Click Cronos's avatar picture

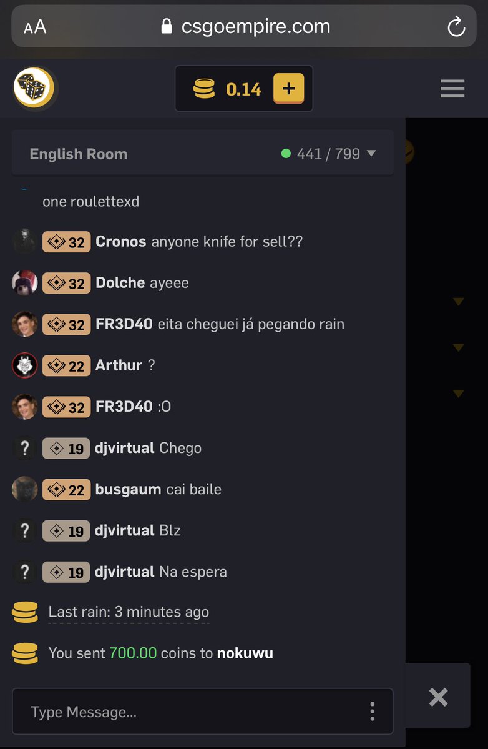tap(25, 241)
